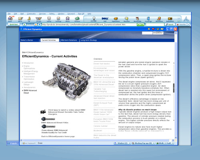200x160 pixels.
Task: Click Knowledge button above Press release text
Action: point(48,126)
